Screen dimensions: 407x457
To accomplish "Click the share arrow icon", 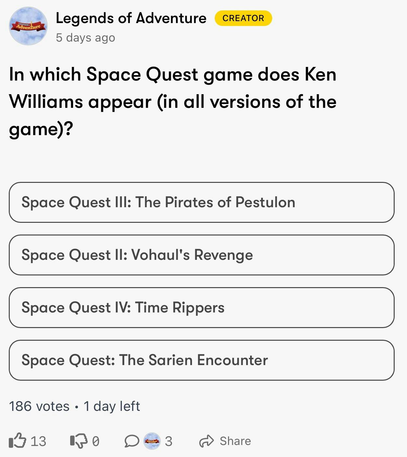I will 206,441.
